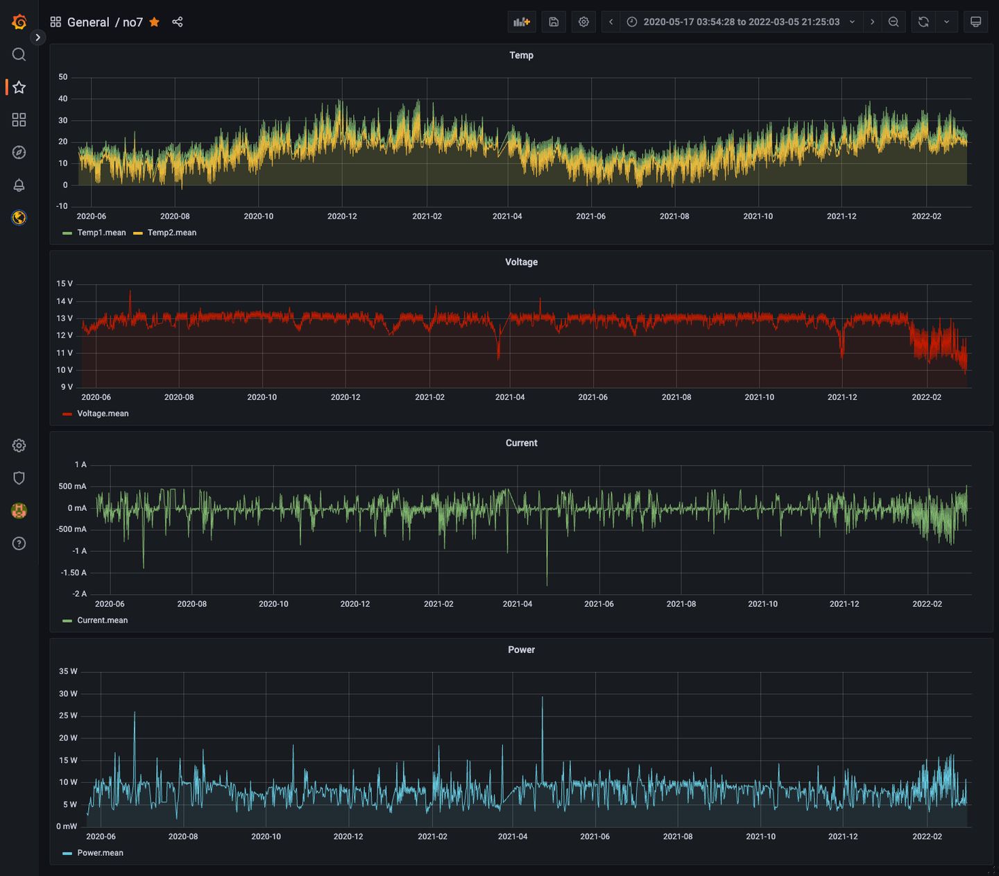The height and width of the screenshot is (876, 999).
Task: Open dashboard settings gear in top bar
Action: (x=583, y=22)
